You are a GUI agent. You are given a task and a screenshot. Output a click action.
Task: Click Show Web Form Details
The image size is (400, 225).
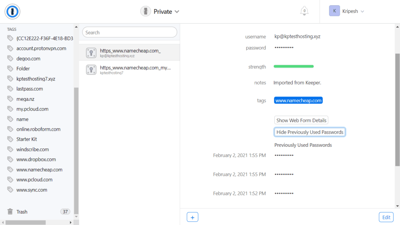tap(301, 120)
